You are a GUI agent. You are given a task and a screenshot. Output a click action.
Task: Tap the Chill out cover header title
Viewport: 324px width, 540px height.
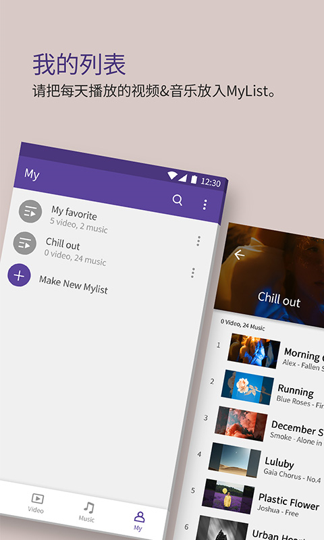(x=279, y=299)
